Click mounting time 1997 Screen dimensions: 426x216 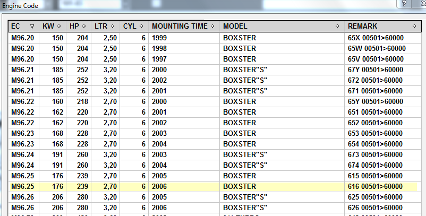[159, 59]
